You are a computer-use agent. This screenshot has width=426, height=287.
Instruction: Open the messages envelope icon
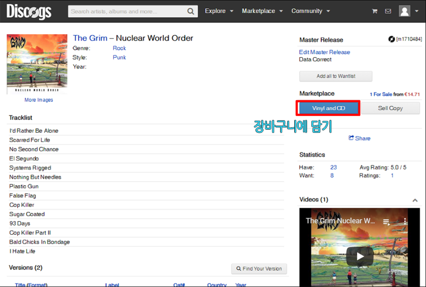(x=388, y=11)
